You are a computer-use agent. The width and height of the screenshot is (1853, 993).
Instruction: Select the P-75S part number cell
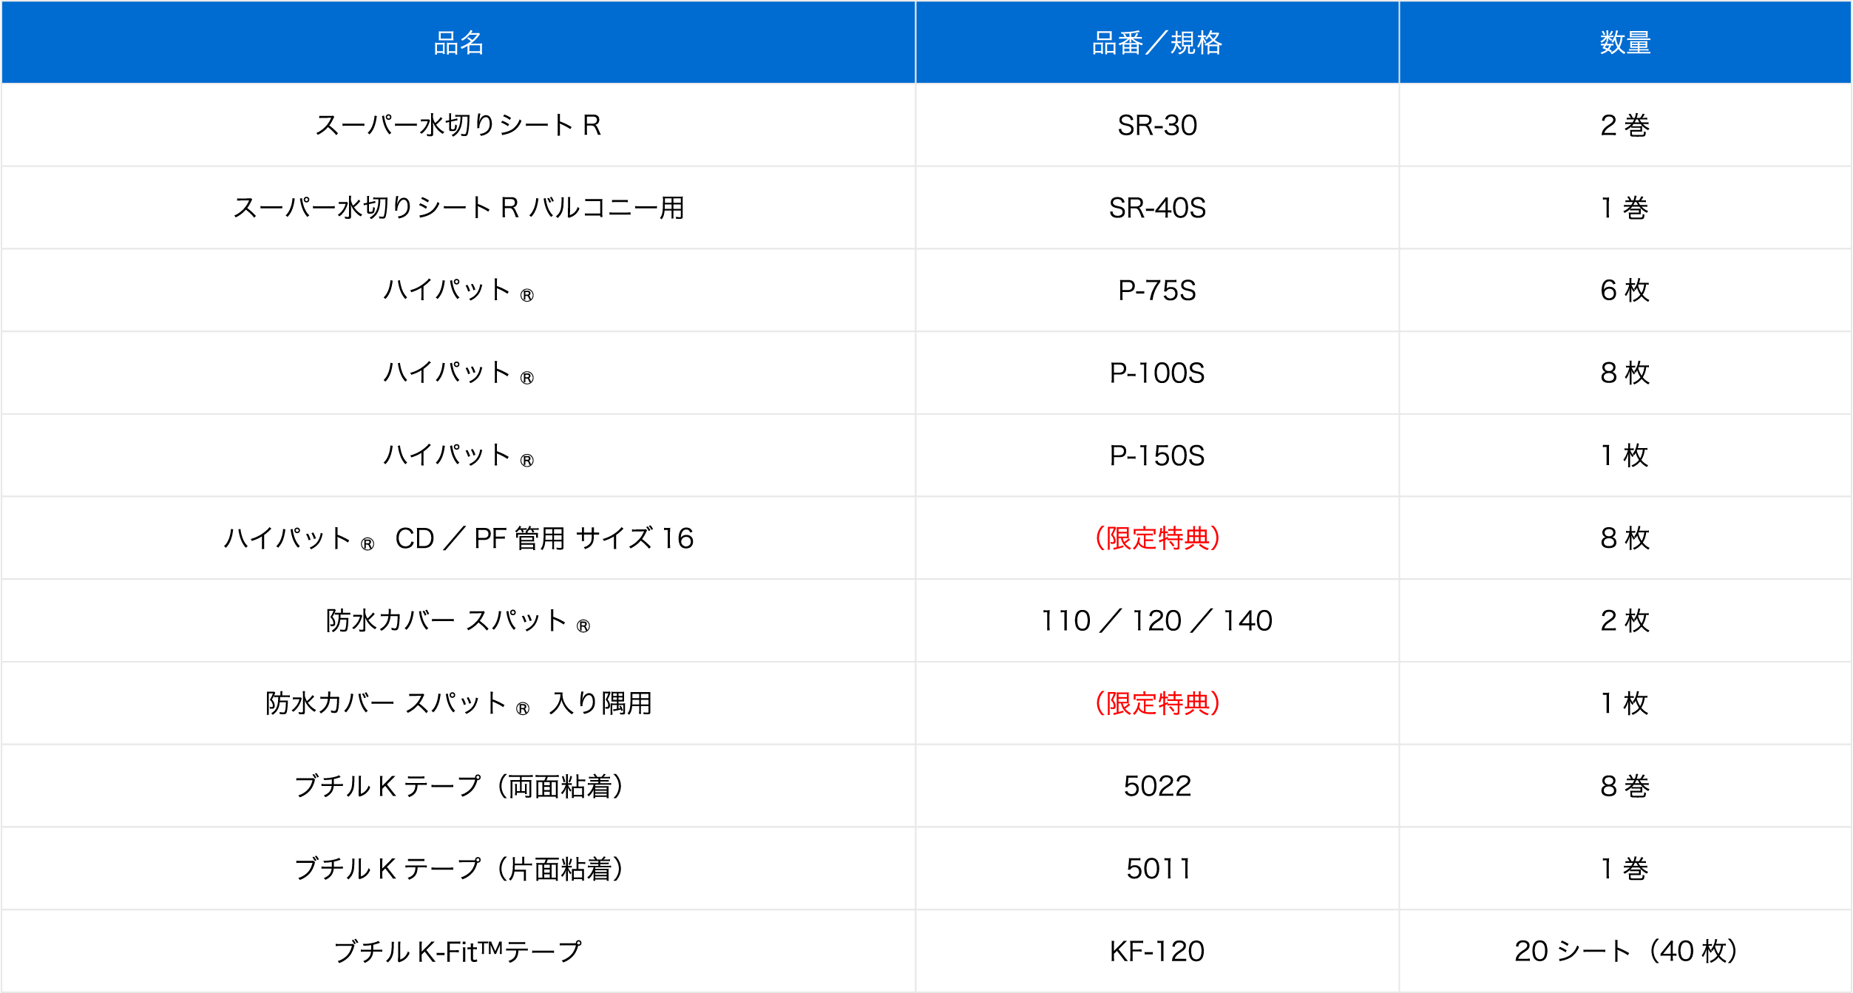click(1157, 291)
